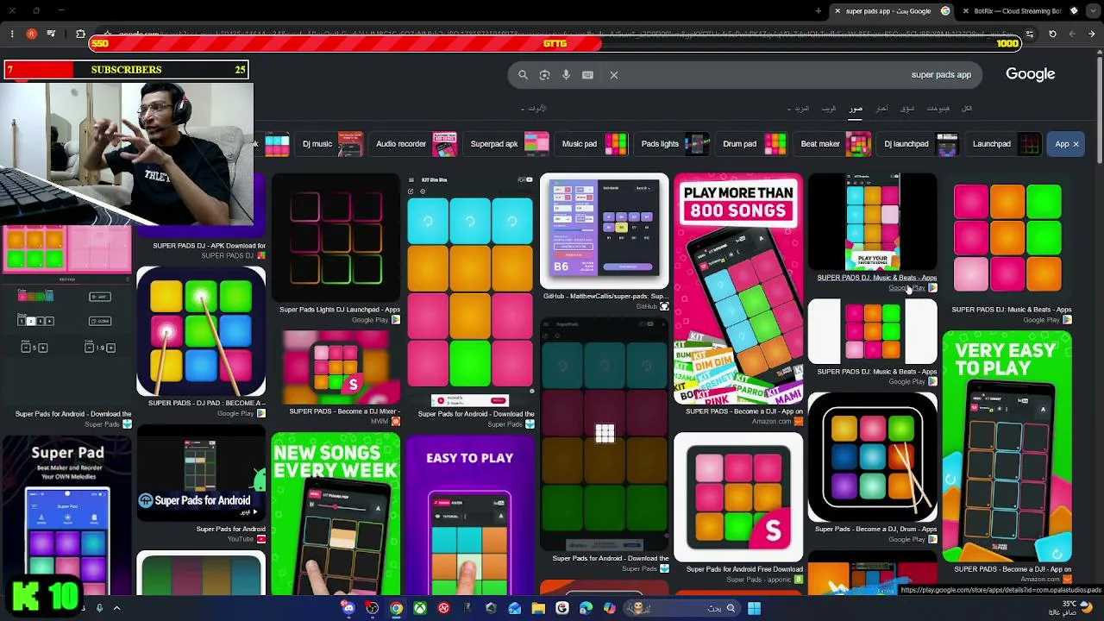This screenshot has height=621, width=1104.
Task: Start voice search with the microphone icon
Action: tap(566, 75)
